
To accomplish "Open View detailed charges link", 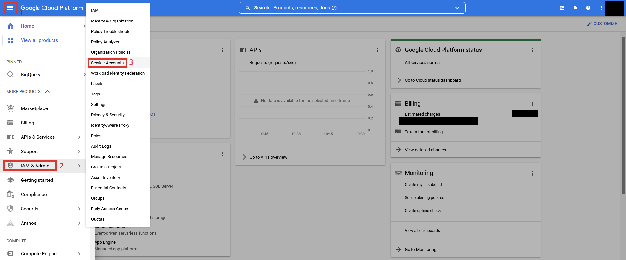I will click(x=425, y=150).
